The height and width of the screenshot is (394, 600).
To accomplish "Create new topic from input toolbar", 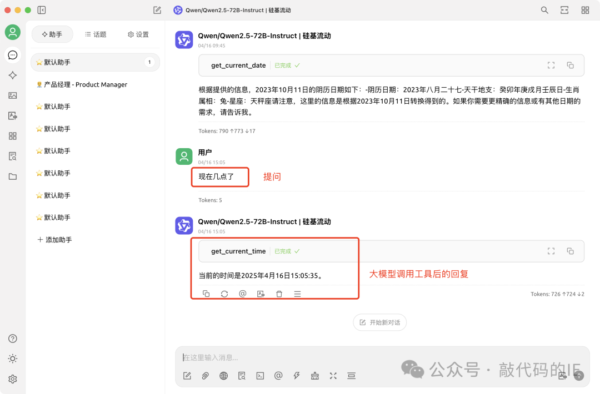I will tap(187, 376).
